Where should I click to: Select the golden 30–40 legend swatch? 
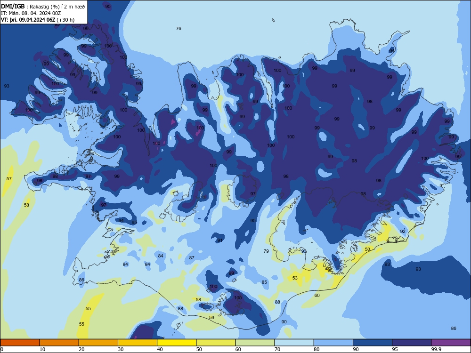(x=138, y=343)
